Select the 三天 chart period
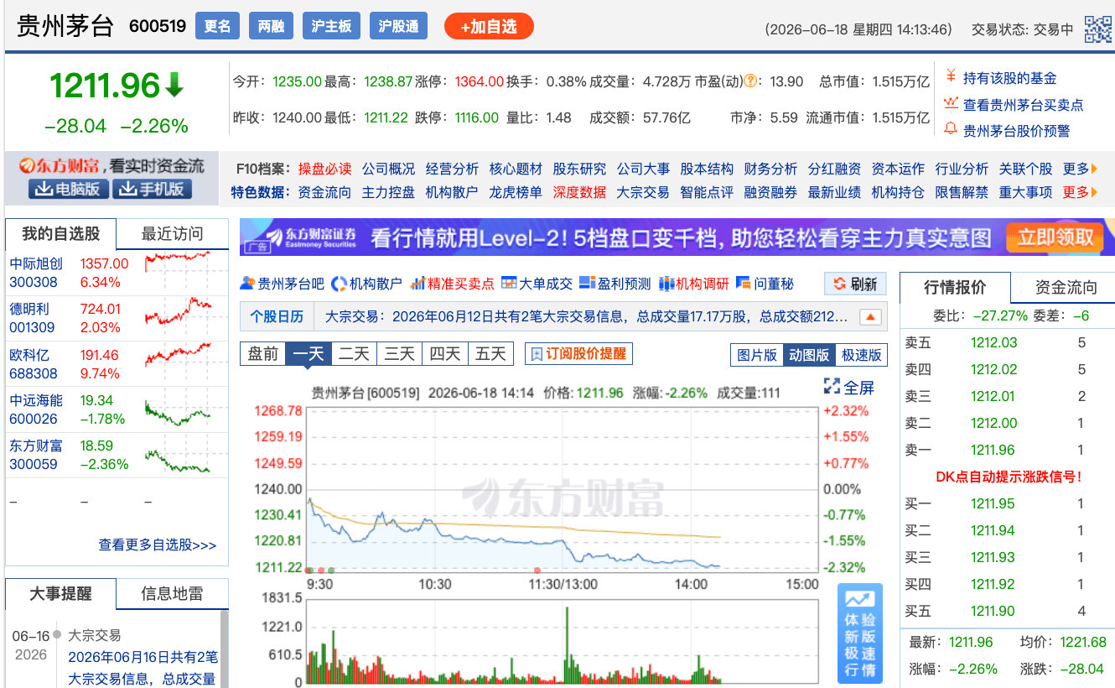Image resolution: width=1115 pixels, height=688 pixels. pos(399,354)
